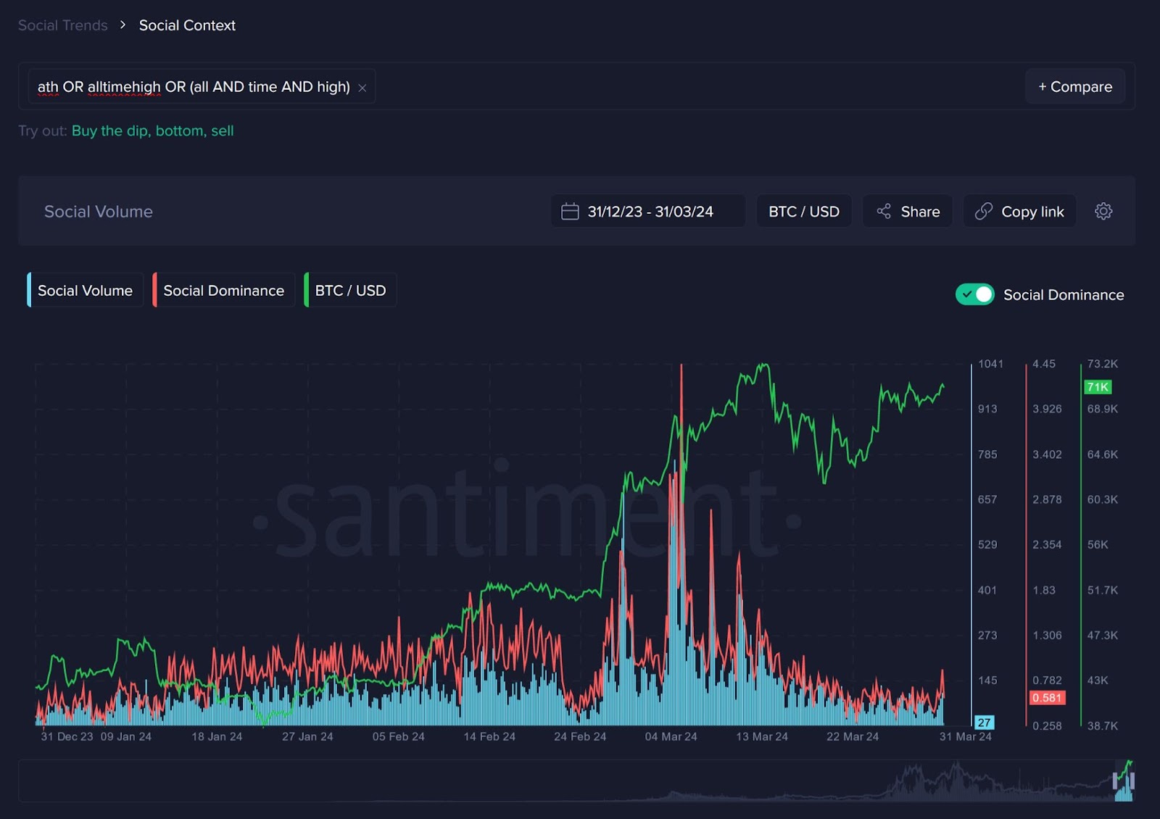Click the breadcrumb chevron separator

pos(123,25)
